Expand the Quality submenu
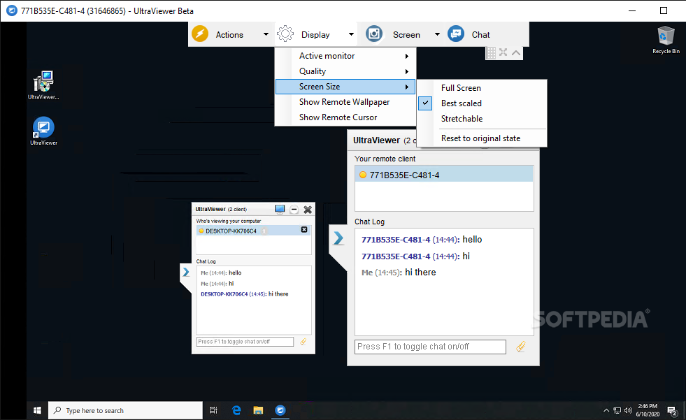Image resolution: width=686 pixels, height=420 pixels. 345,71
